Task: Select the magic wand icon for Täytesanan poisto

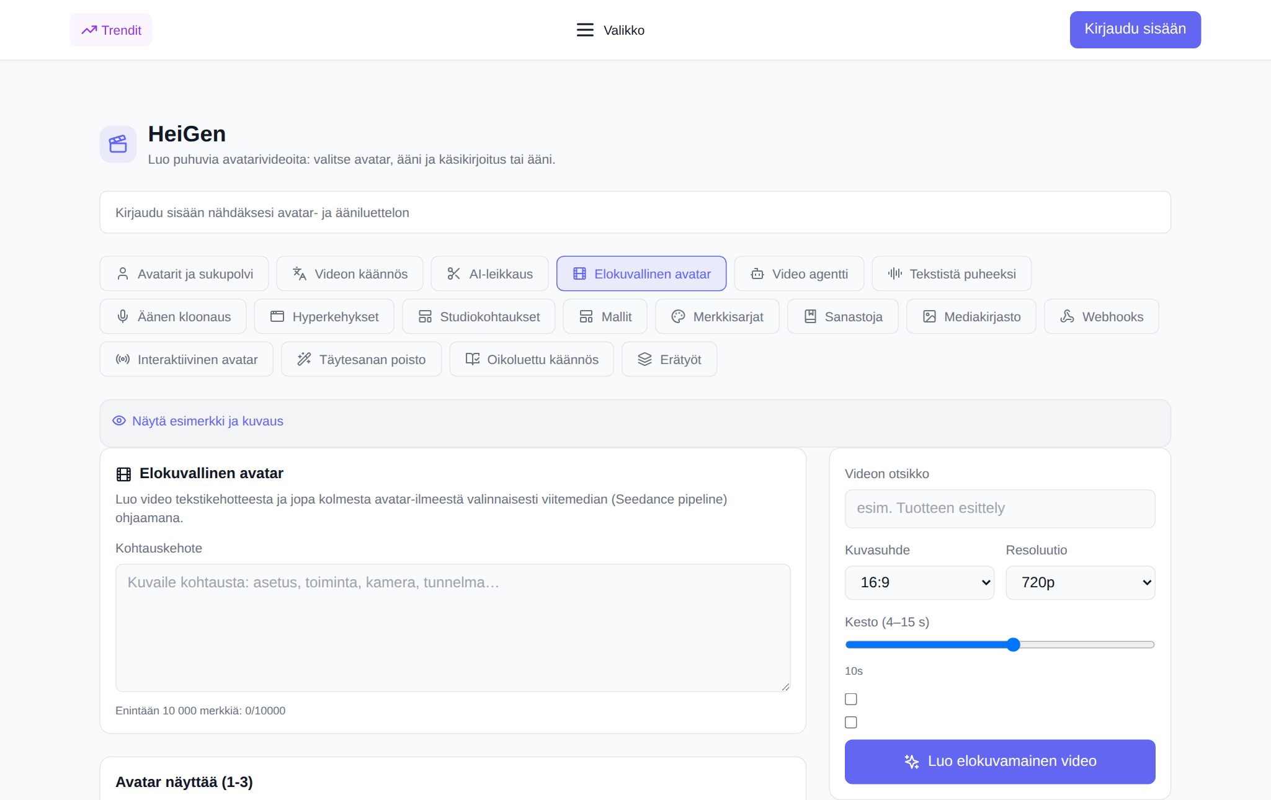Action: [x=304, y=359]
